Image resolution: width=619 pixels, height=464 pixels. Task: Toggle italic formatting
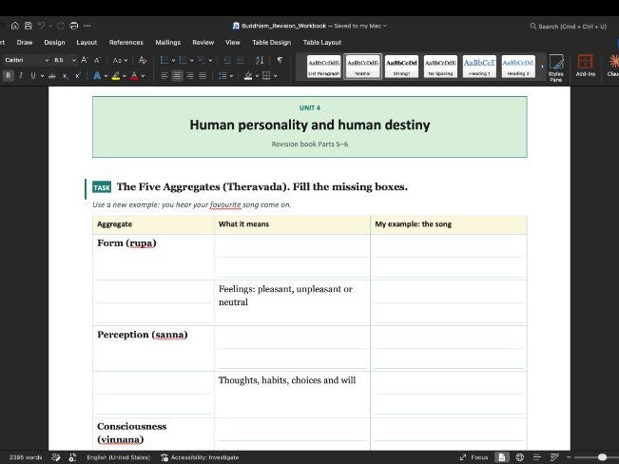(x=21, y=75)
